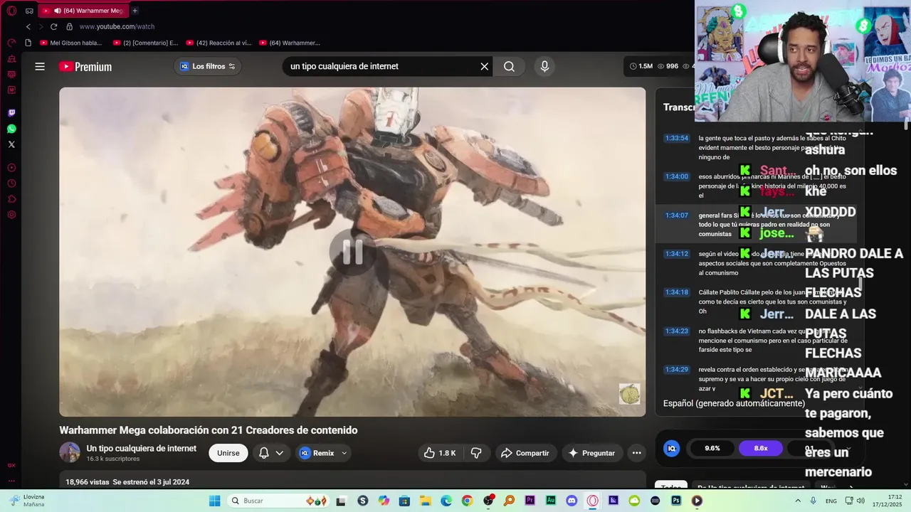Expand the Remix dropdown arrow
This screenshot has width=911, height=512.
(344, 453)
